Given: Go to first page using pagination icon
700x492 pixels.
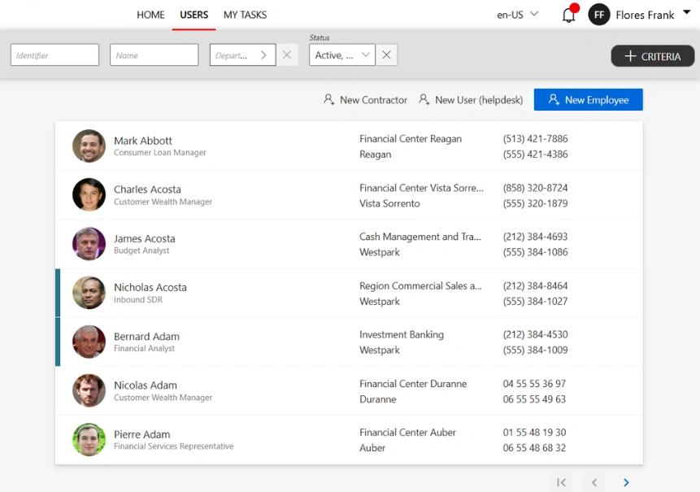Looking at the screenshot, I should [x=561, y=481].
